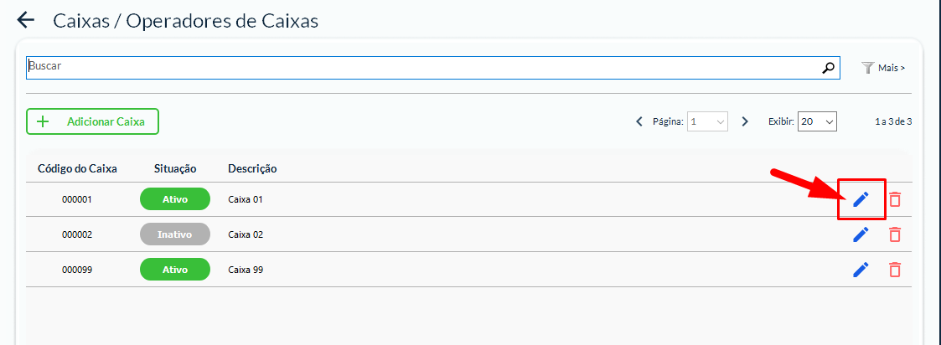
Task: Click the Ativo badge of Caixa 99
Action: point(174,270)
